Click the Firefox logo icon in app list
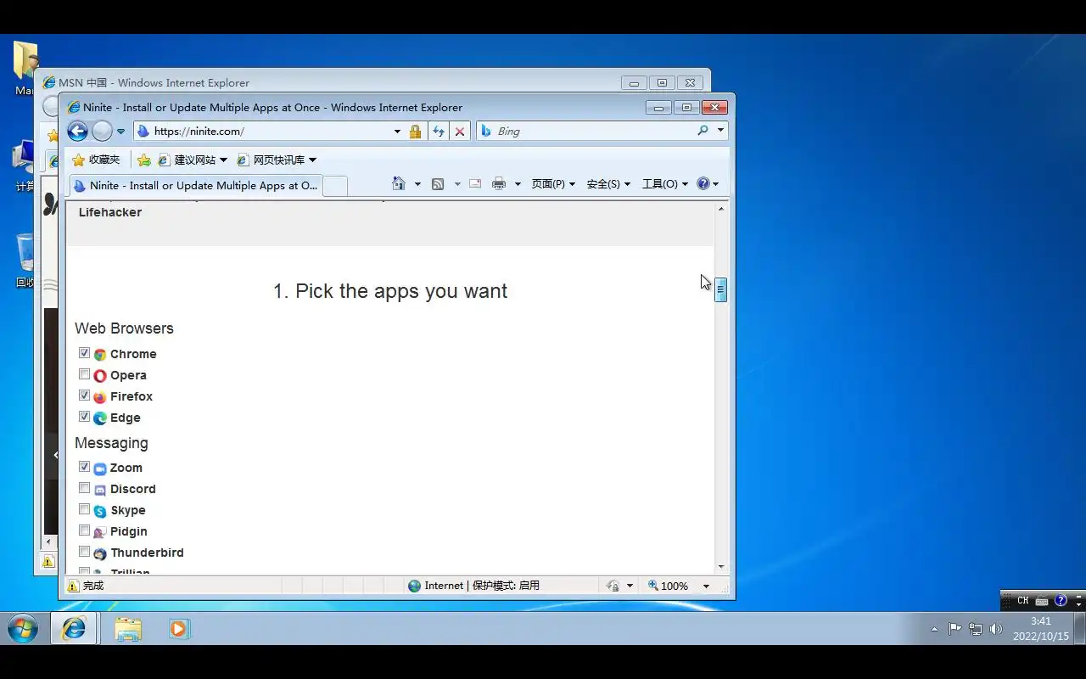Viewport: 1086px width, 679px height. click(100, 397)
